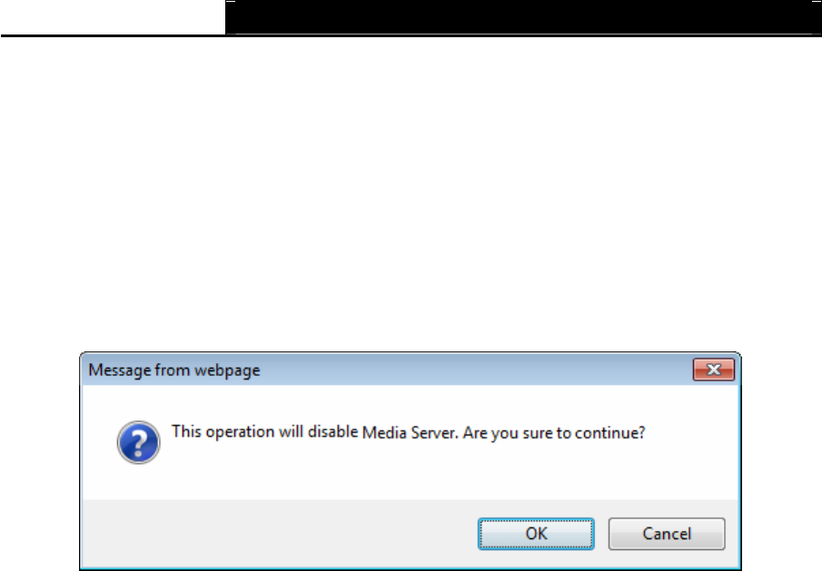Click the 'This operation will disable' message text
The image size is (822, 571).
264,432
